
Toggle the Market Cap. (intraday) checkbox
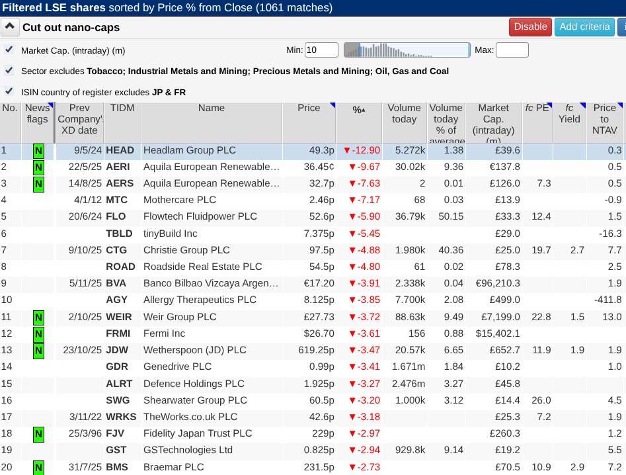9,50
